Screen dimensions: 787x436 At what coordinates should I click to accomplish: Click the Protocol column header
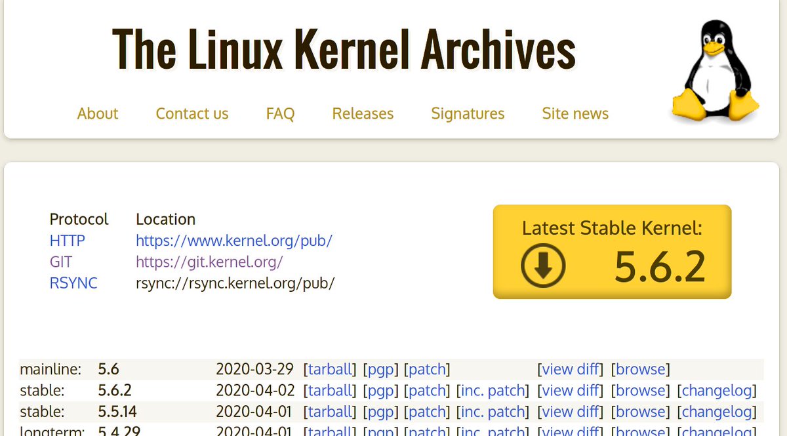pyautogui.click(x=79, y=219)
